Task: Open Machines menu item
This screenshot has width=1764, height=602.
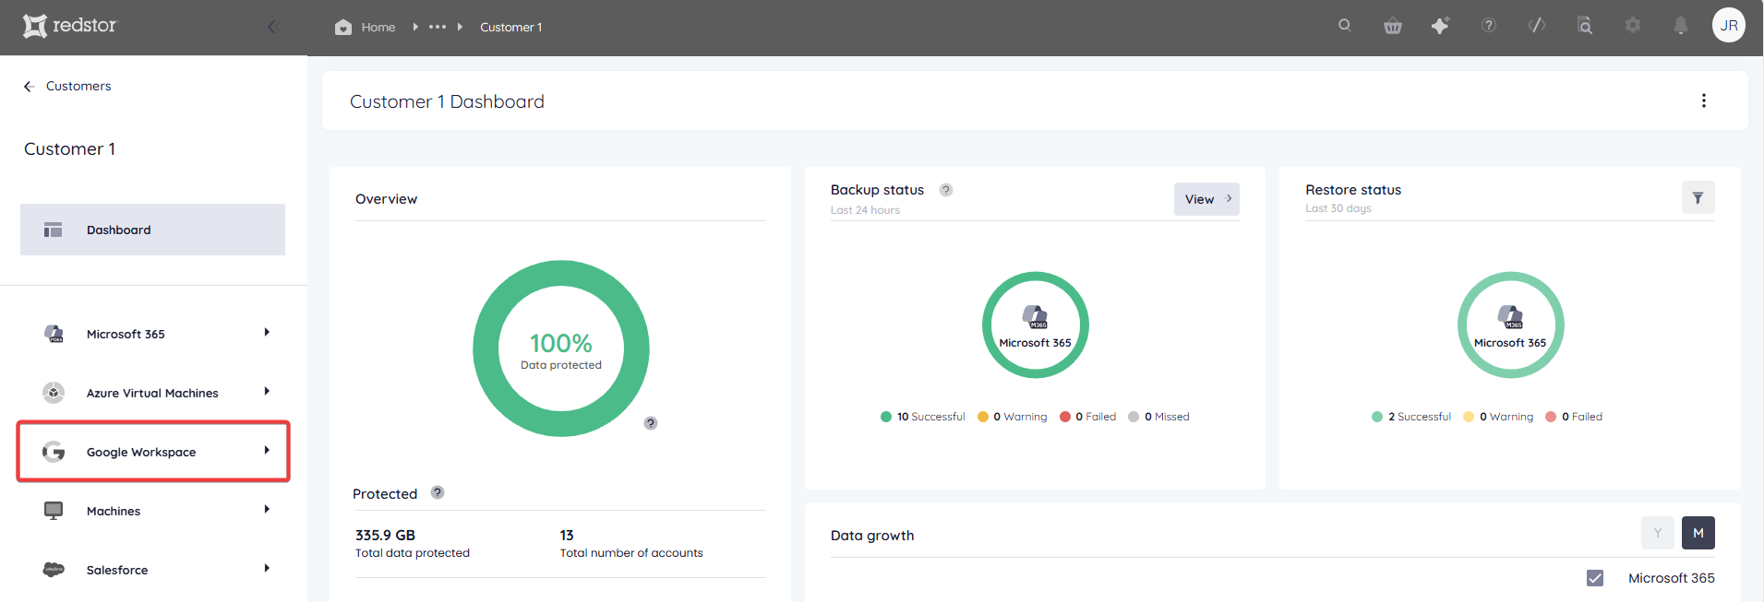Action: (x=152, y=511)
